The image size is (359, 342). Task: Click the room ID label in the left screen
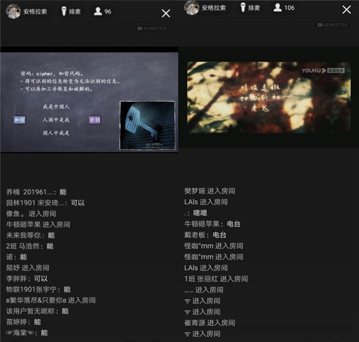click(x=152, y=29)
